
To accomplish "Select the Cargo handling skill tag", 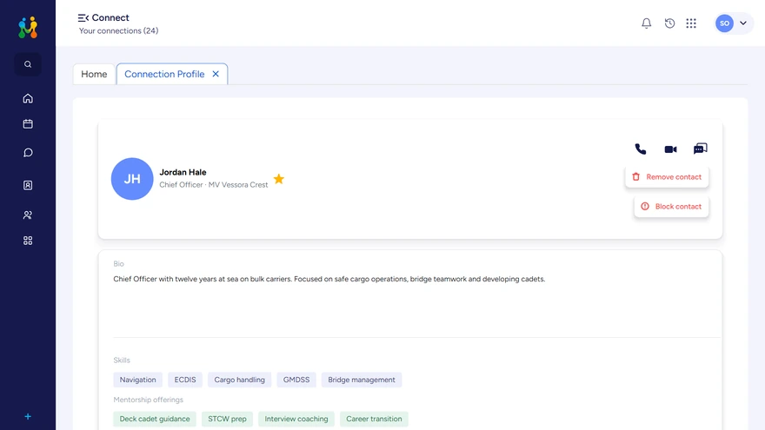I will coord(240,380).
